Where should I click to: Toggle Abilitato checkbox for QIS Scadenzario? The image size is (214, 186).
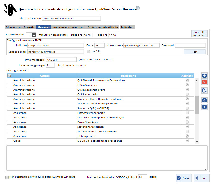(x=187, y=94)
